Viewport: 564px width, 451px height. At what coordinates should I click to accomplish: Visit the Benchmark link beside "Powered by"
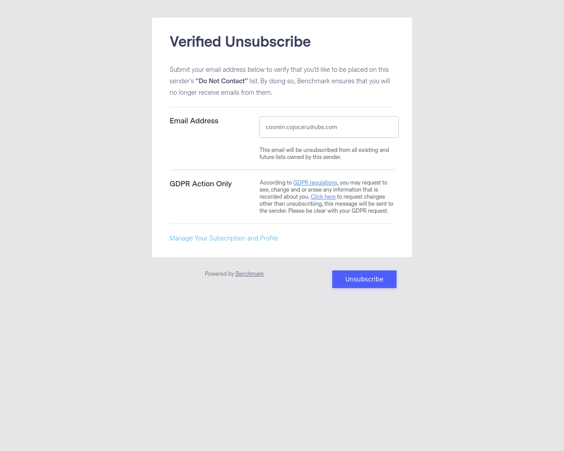coord(249,274)
